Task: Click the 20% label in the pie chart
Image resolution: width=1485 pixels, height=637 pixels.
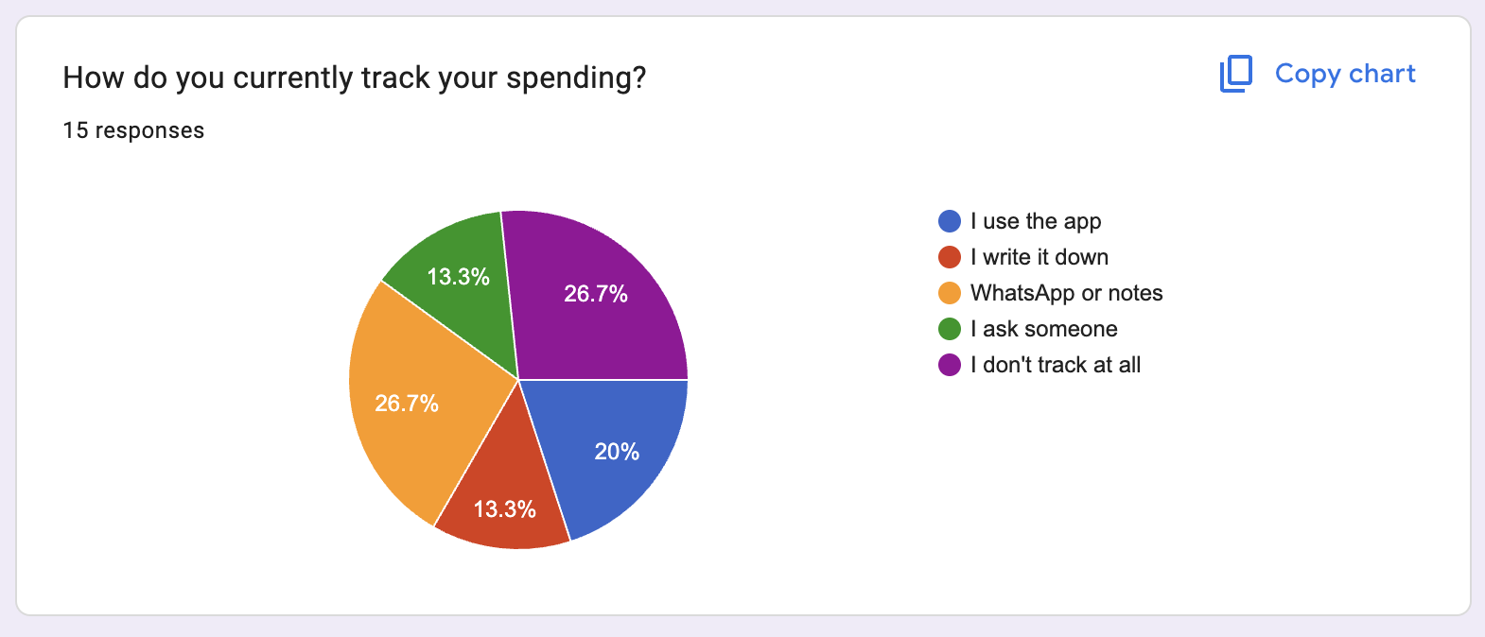Action: click(617, 452)
